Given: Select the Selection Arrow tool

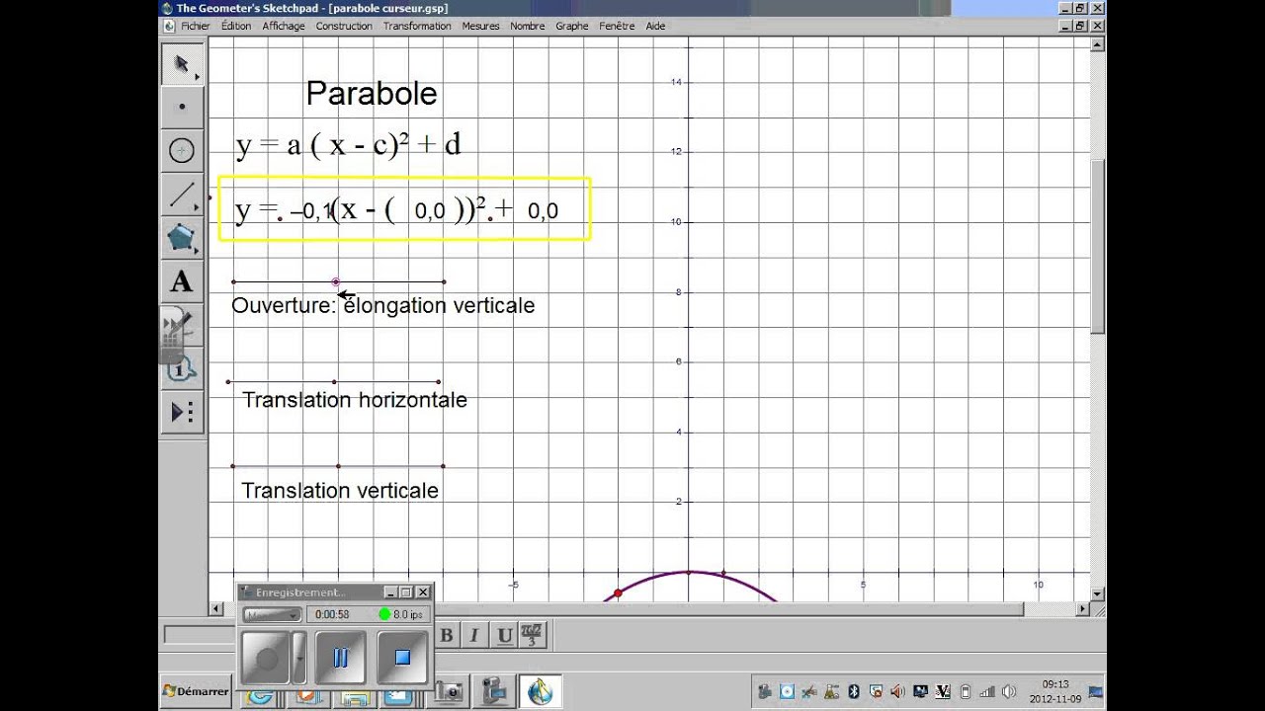Looking at the screenshot, I should [182, 64].
